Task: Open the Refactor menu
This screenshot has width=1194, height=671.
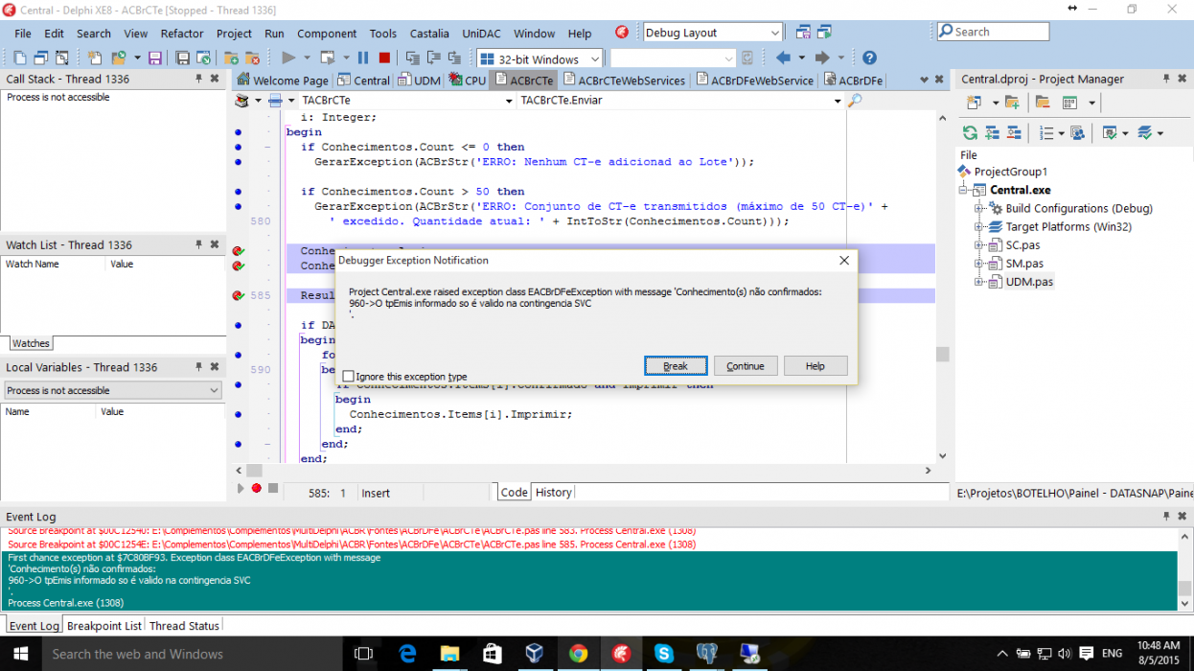Action: point(182,33)
